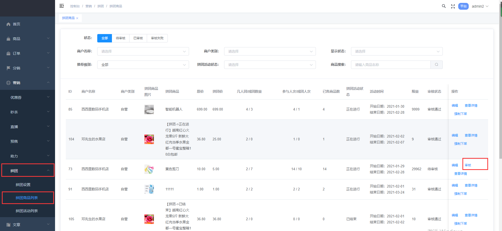Open the 商户名称 dropdown
Image resolution: width=502 pixels, height=231 pixels.
[x=143, y=51]
